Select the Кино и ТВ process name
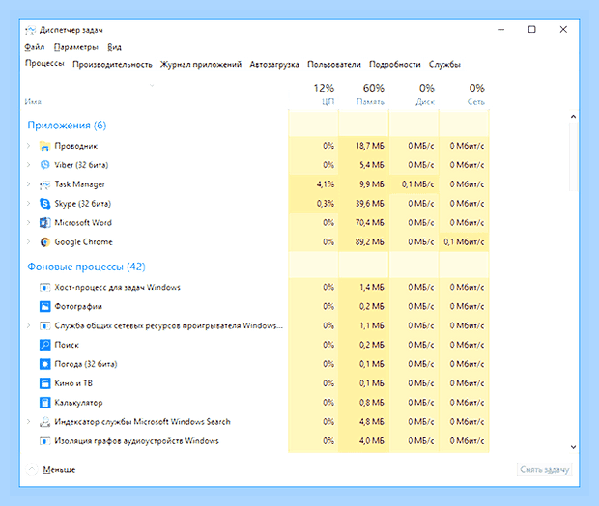Screen dimensions: 599x506 click(73, 383)
